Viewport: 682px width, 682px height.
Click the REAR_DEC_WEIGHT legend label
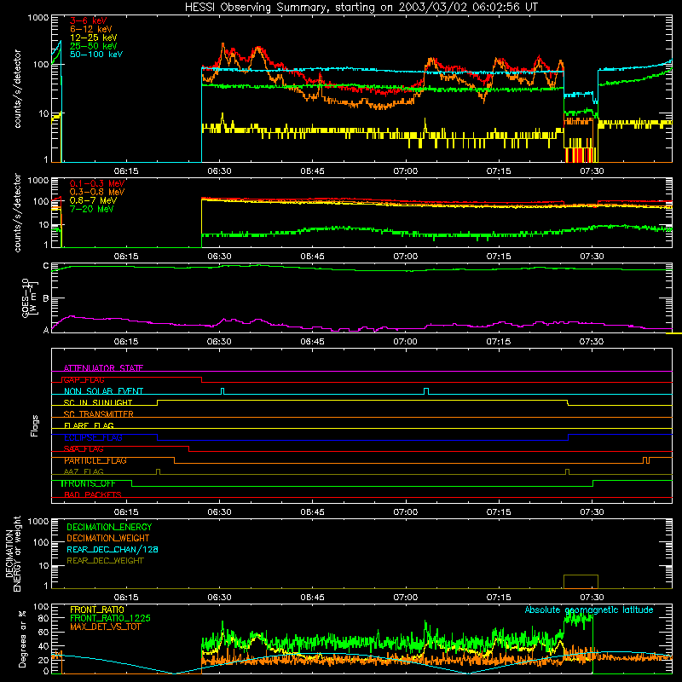pyautogui.click(x=105, y=561)
